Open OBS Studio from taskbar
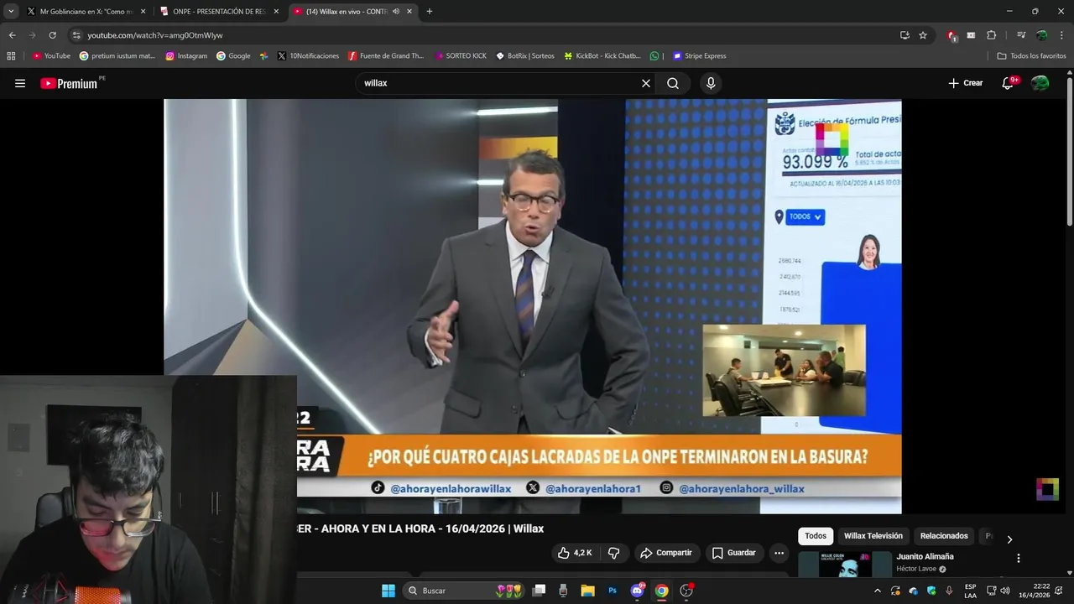 [686, 591]
